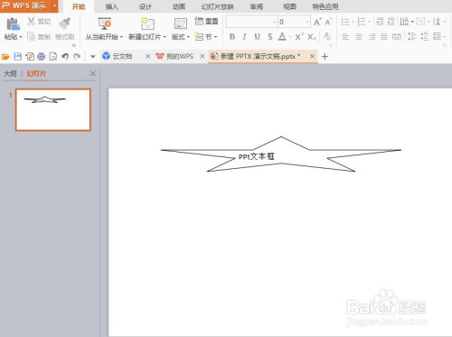Open the WPS 演示 application menu

[29, 6]
